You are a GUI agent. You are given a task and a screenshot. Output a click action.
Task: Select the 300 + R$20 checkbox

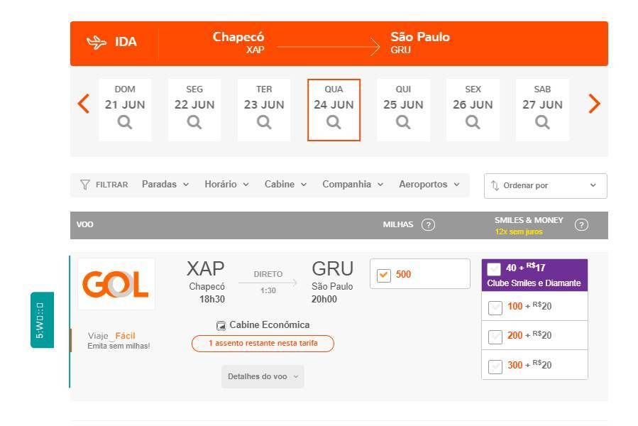tap(495, 366)
